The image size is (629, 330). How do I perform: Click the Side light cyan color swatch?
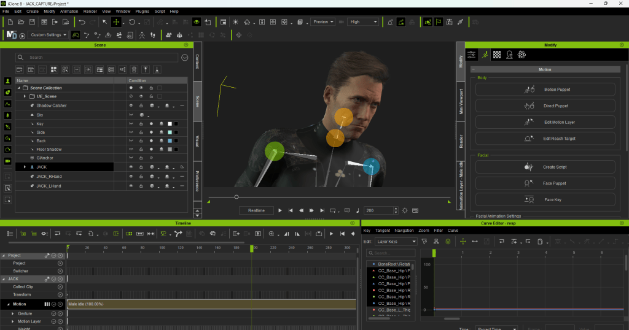(170, 132)
